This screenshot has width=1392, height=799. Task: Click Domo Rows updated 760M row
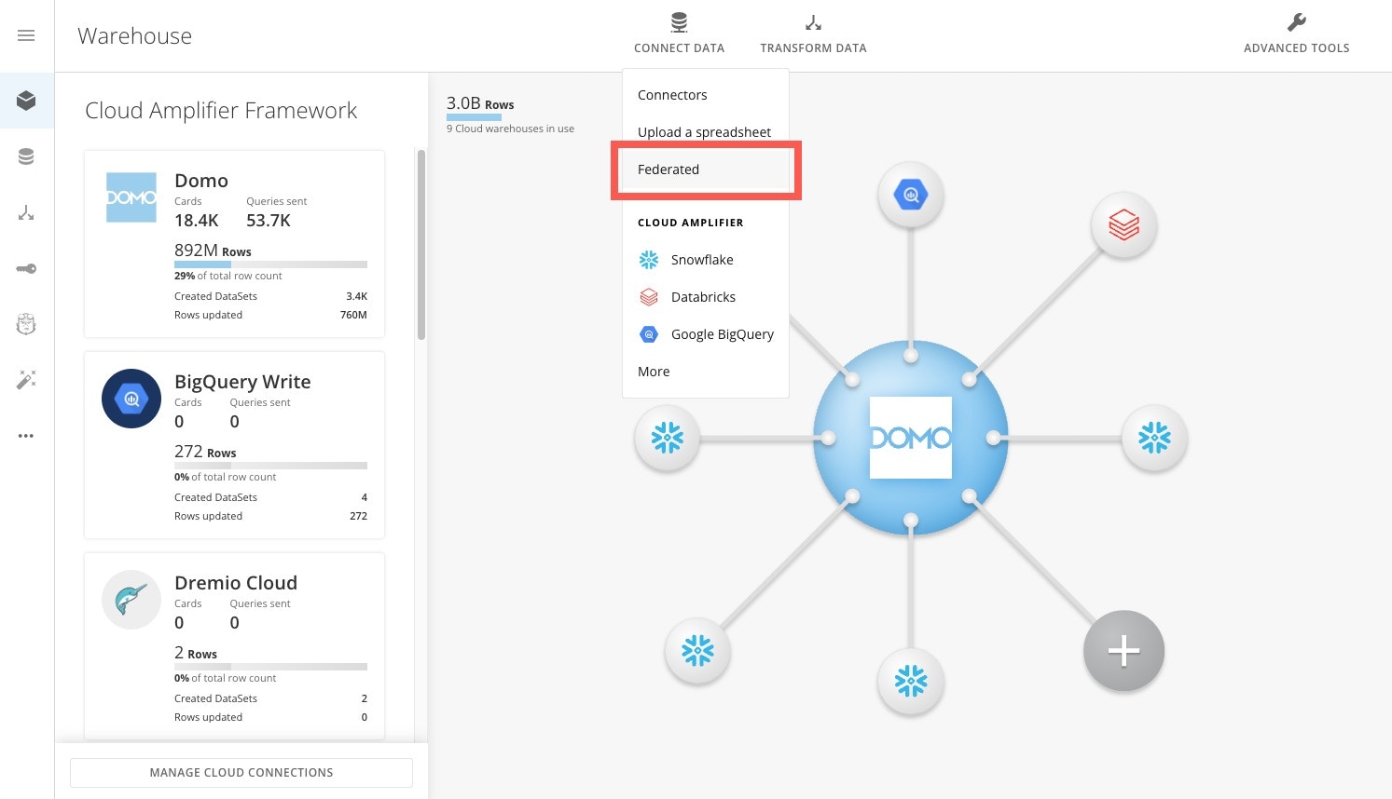click(x=270, y=315)
